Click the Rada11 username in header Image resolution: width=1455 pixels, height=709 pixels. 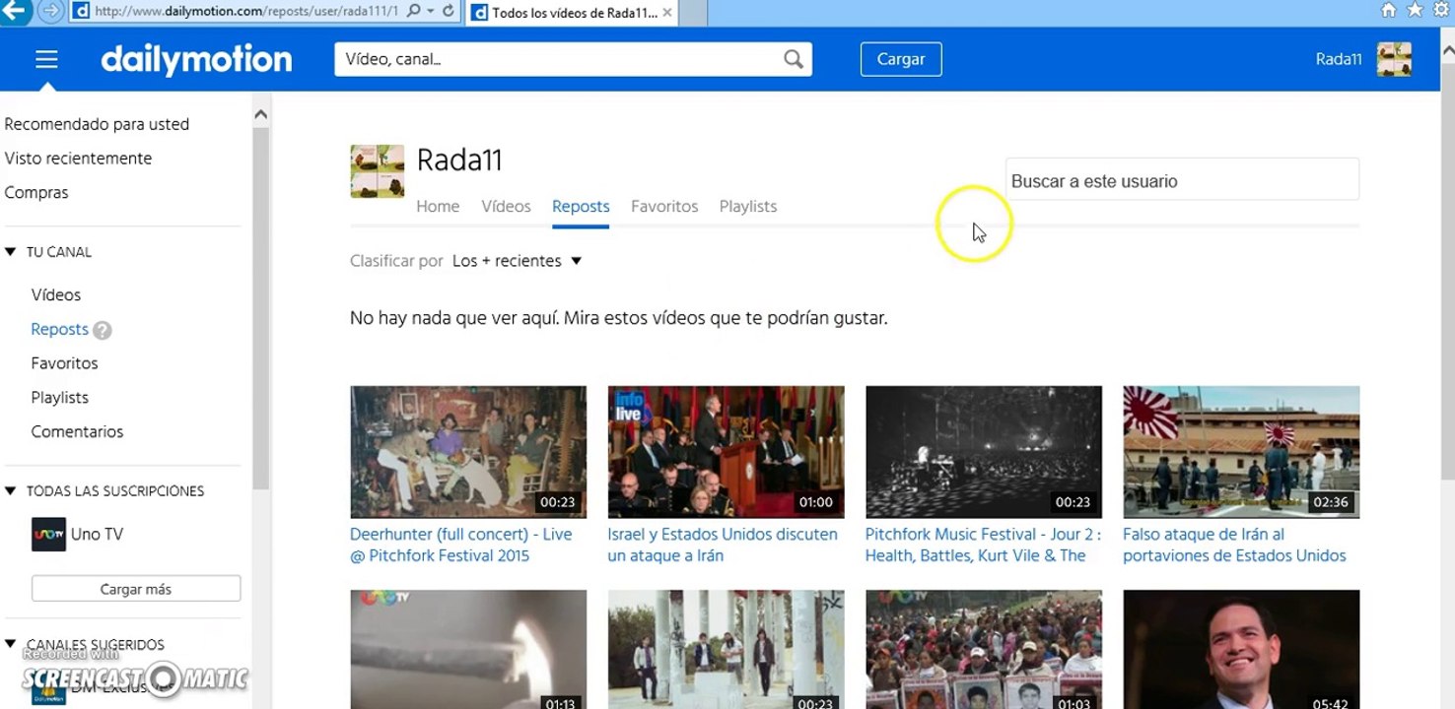tap(1339, 59)
